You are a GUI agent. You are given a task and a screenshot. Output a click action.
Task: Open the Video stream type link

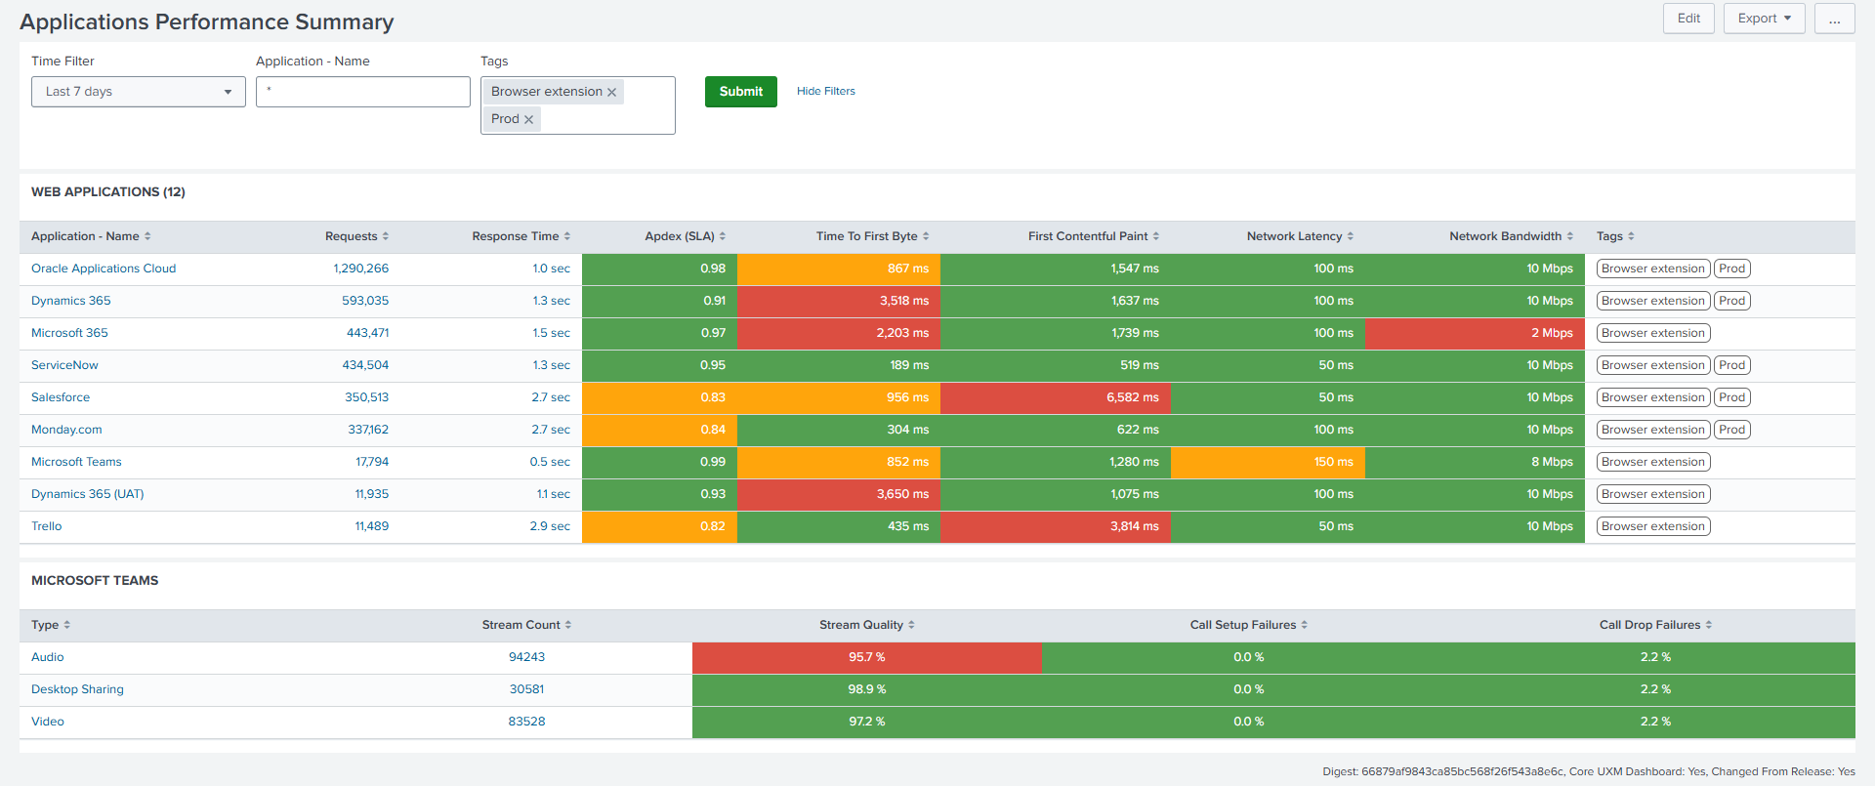click(x=48, y=722)
